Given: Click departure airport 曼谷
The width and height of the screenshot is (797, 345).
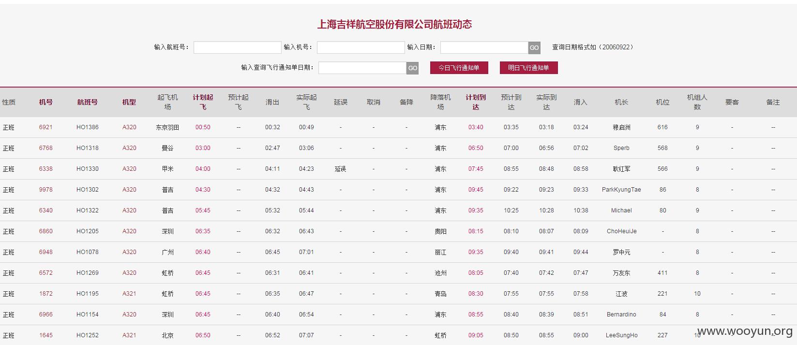Looking at the screenshot, I should pyautogui.click(x=167, y=148).
